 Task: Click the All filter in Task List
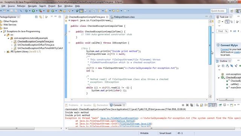pos(235,31)
